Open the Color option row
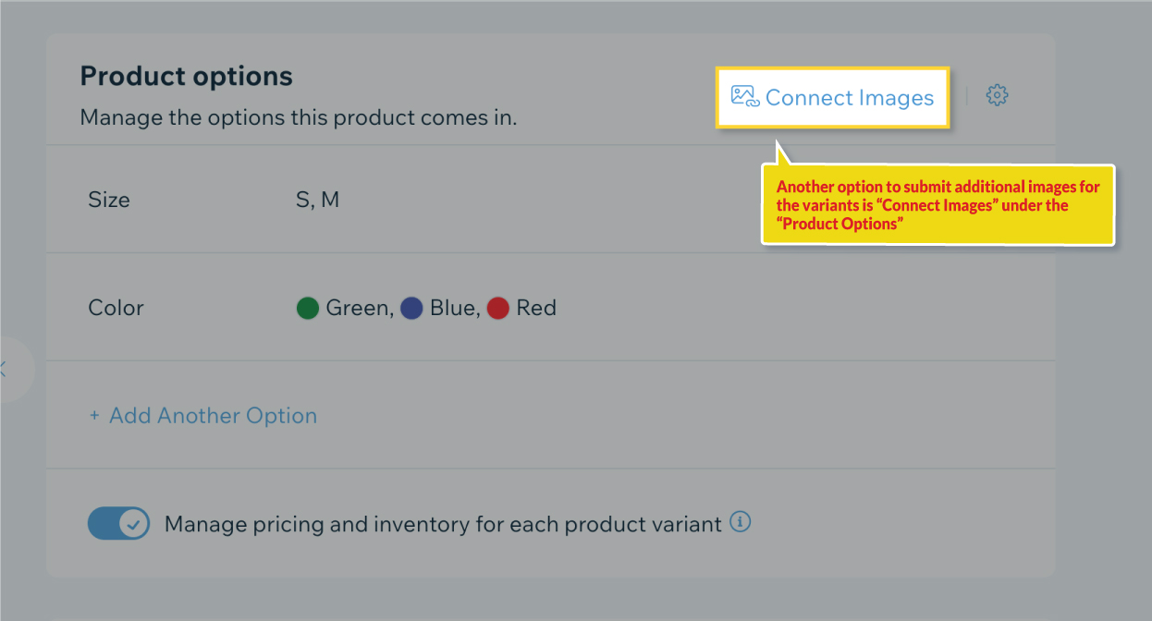Screen dimensions: 1152x621 point(550,308)
